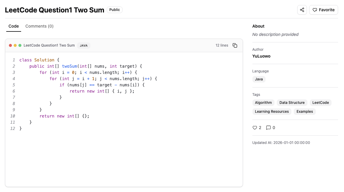Click the comments count 0
344x192 pixels.
tap(274, 128)
